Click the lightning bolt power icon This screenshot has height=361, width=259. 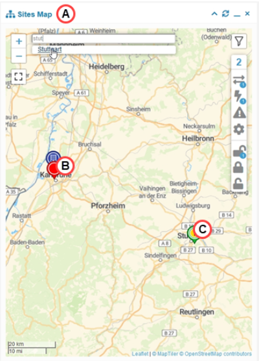pyautogui.click(x=239, y=97)
